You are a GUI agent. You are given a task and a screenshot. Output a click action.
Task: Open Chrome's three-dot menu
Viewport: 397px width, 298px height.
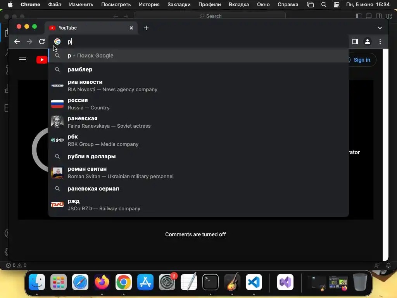click(380, 42)
